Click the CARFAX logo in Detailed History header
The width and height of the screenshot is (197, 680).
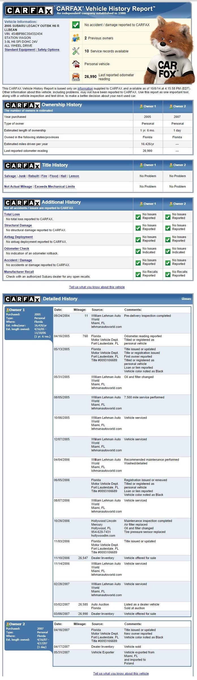coord(23,299)
